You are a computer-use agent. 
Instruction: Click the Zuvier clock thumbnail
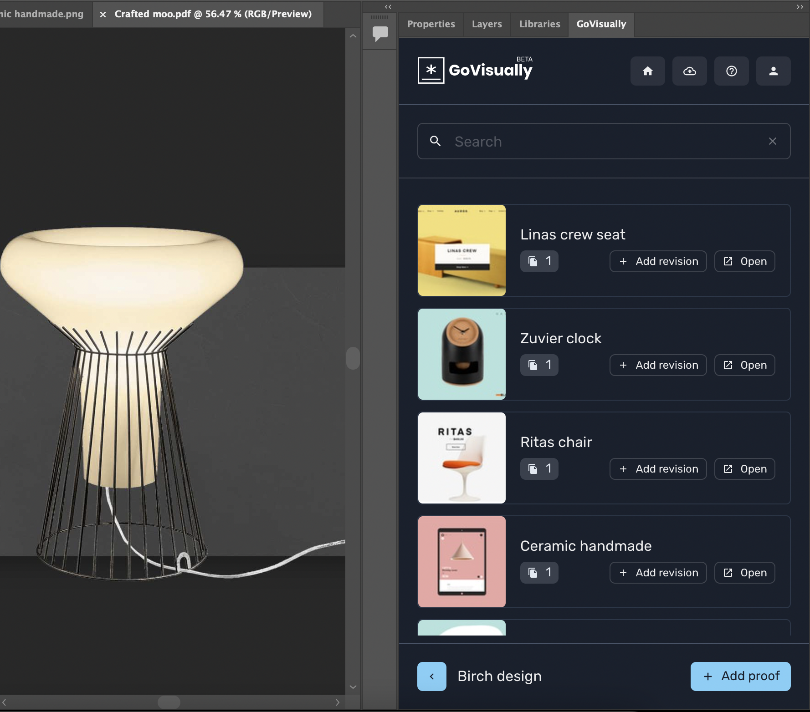(461, 354)
